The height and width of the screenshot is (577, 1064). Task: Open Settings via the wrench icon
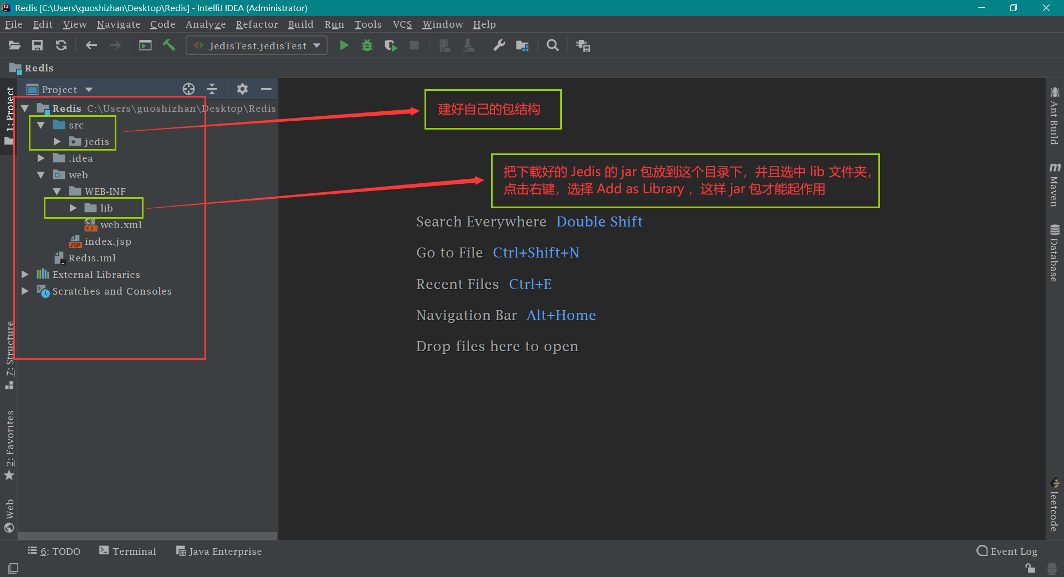pos(499,45)
